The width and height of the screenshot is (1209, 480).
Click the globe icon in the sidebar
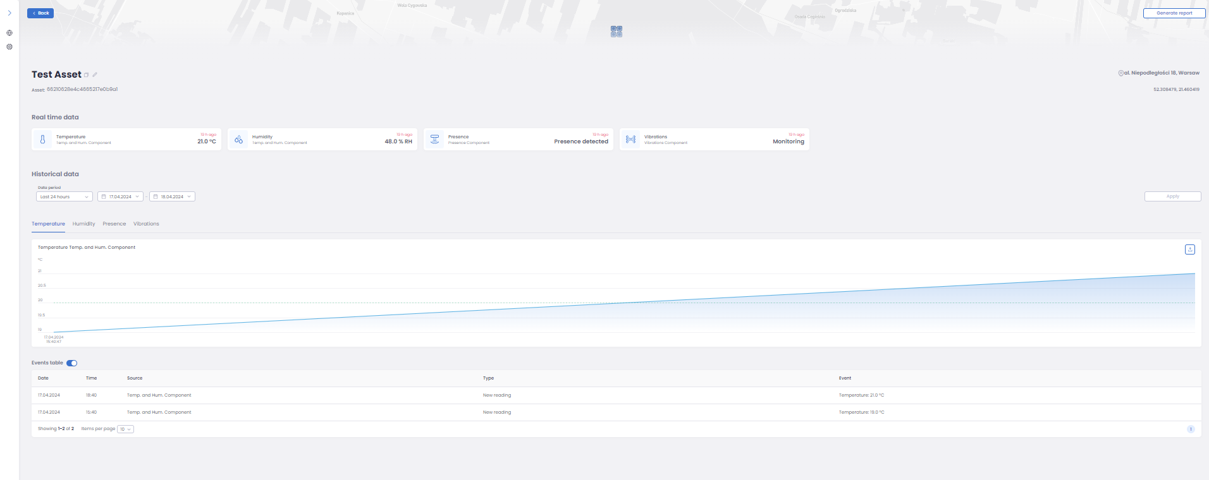[9, 33]
